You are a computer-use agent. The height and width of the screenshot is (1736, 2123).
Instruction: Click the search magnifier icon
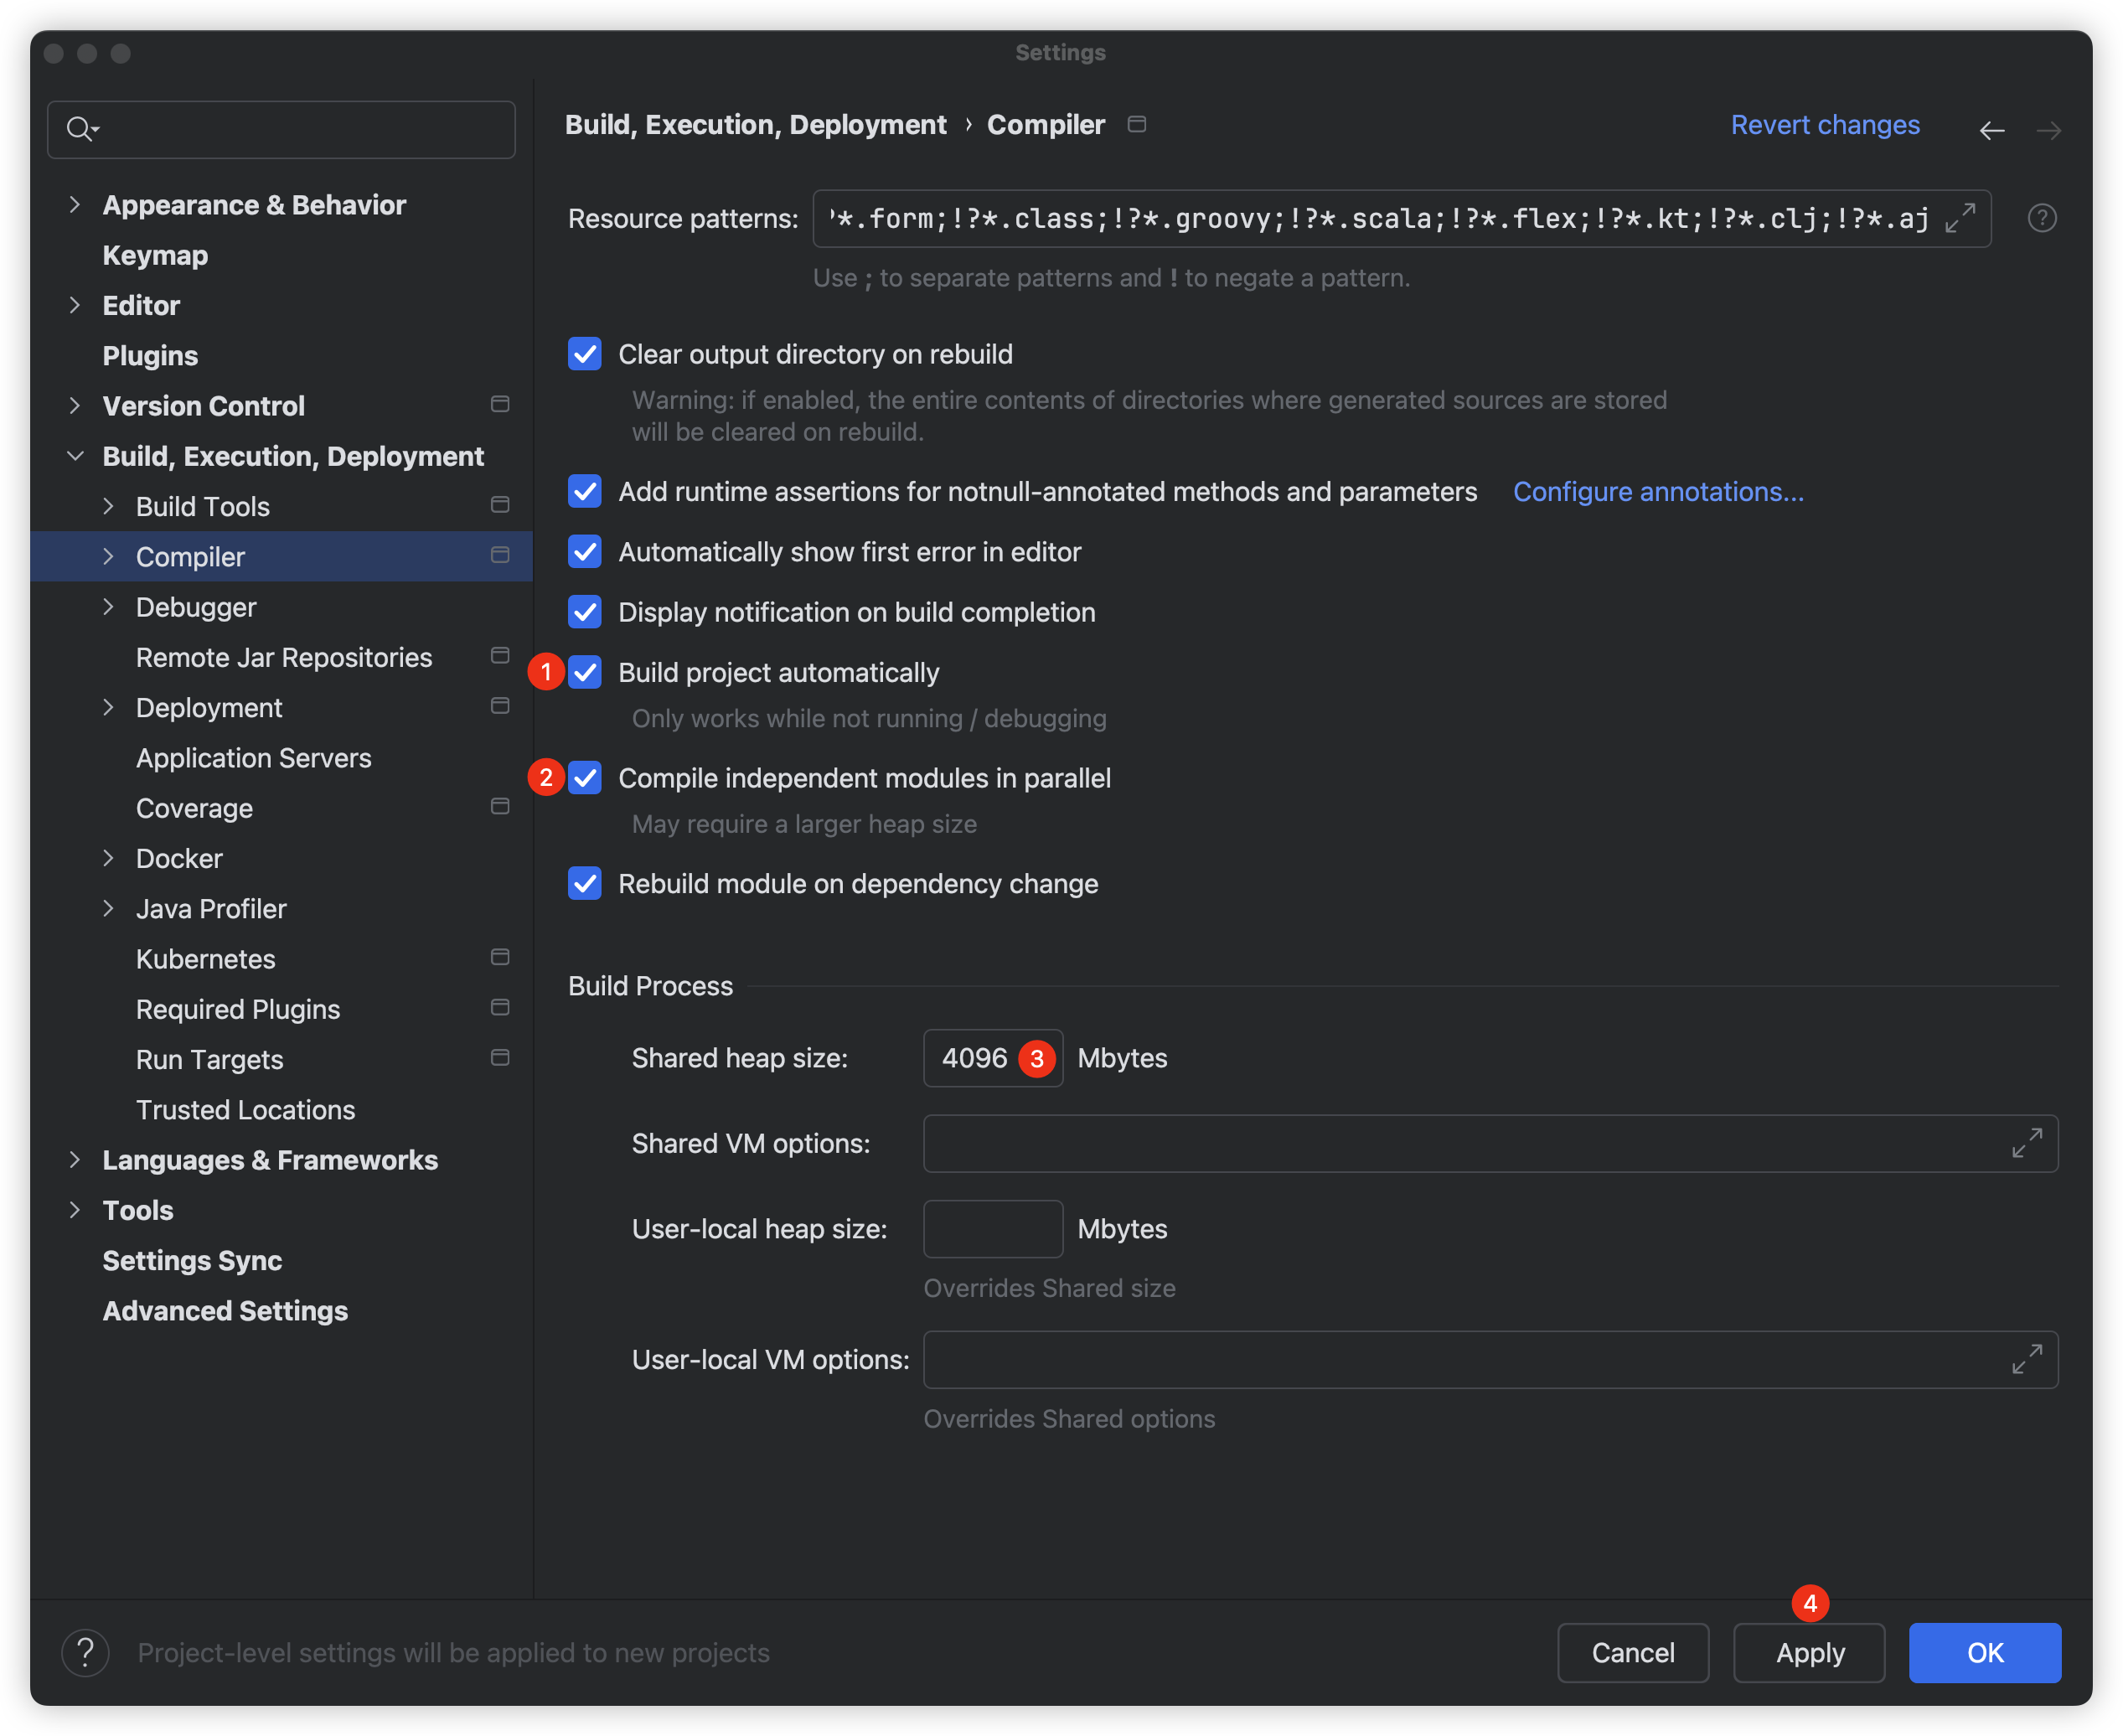click(x=80, y=129)
